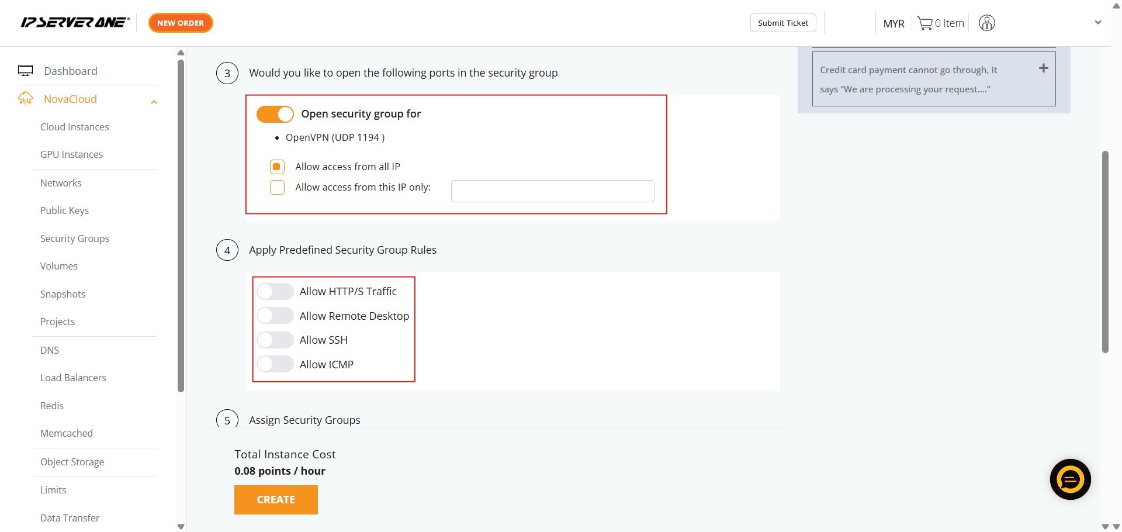1122x532 pixels.
Task: Collapse the NovaCloud menu chevron
Action: (x=154, y=102)
